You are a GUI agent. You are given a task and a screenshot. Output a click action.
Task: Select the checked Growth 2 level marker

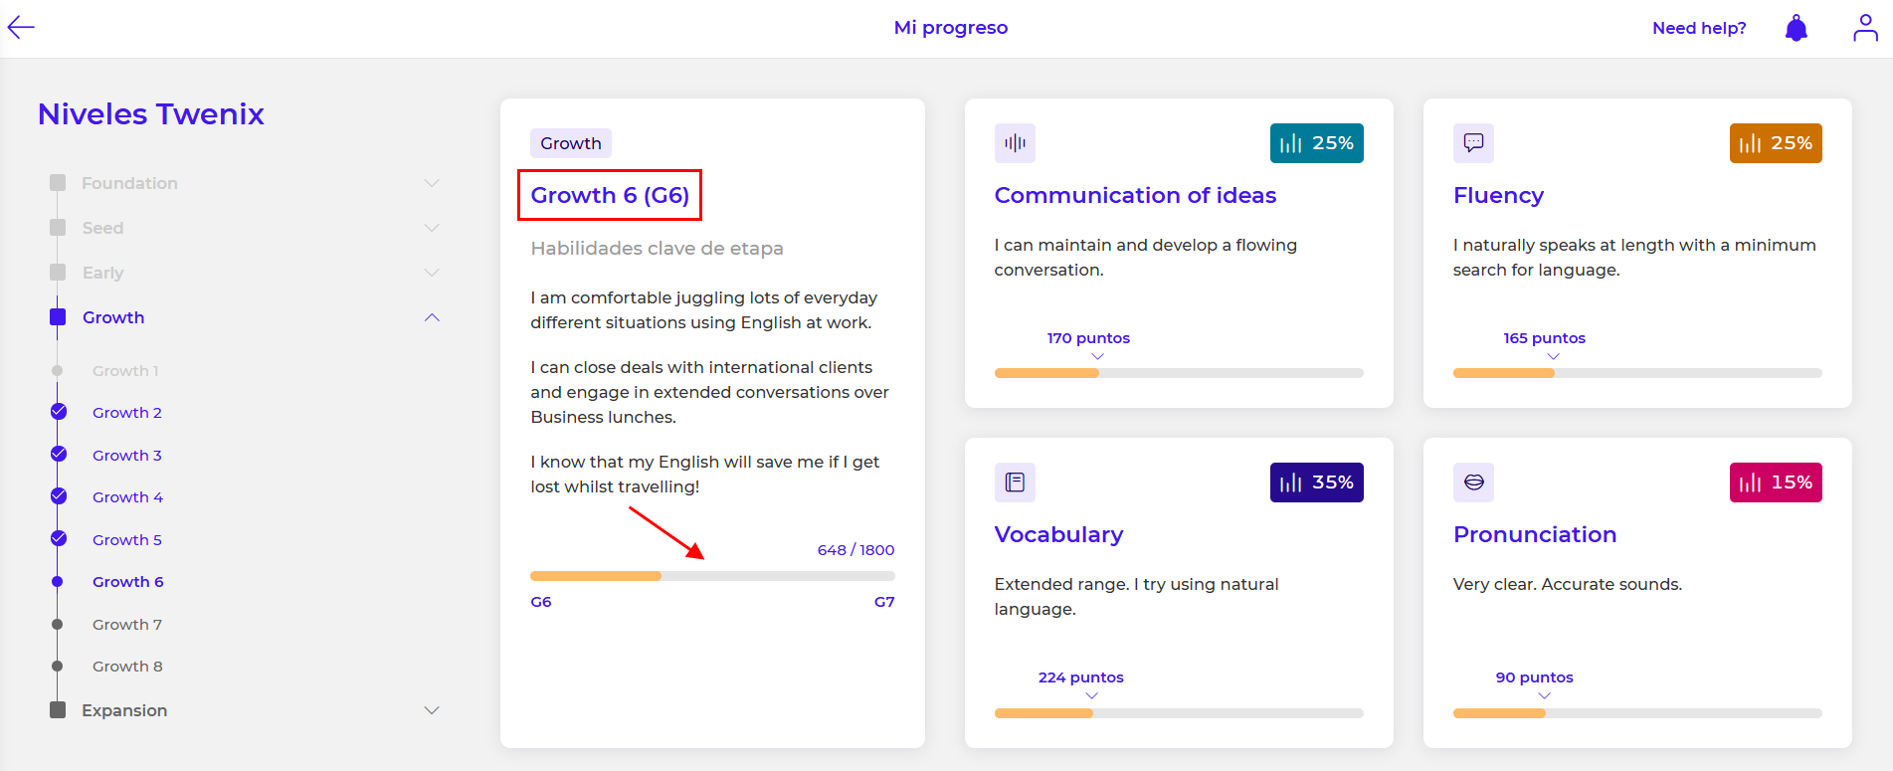(59, 412)
